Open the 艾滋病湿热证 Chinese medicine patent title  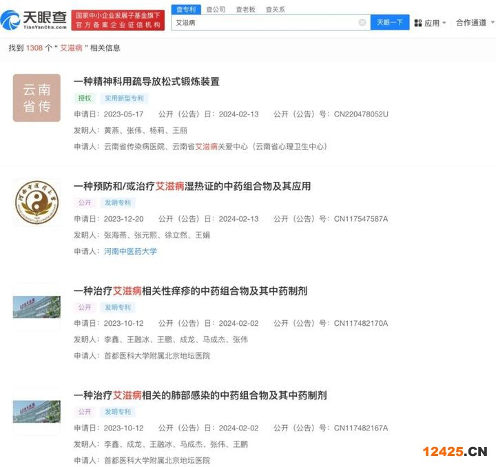pyautogui.click(x=192, y=186)
